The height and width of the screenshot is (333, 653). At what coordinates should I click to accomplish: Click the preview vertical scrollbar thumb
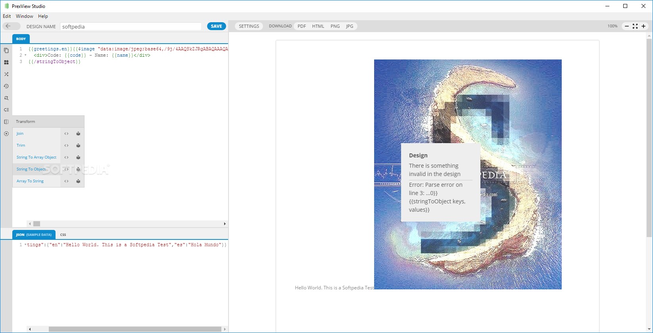click(649, 138)
